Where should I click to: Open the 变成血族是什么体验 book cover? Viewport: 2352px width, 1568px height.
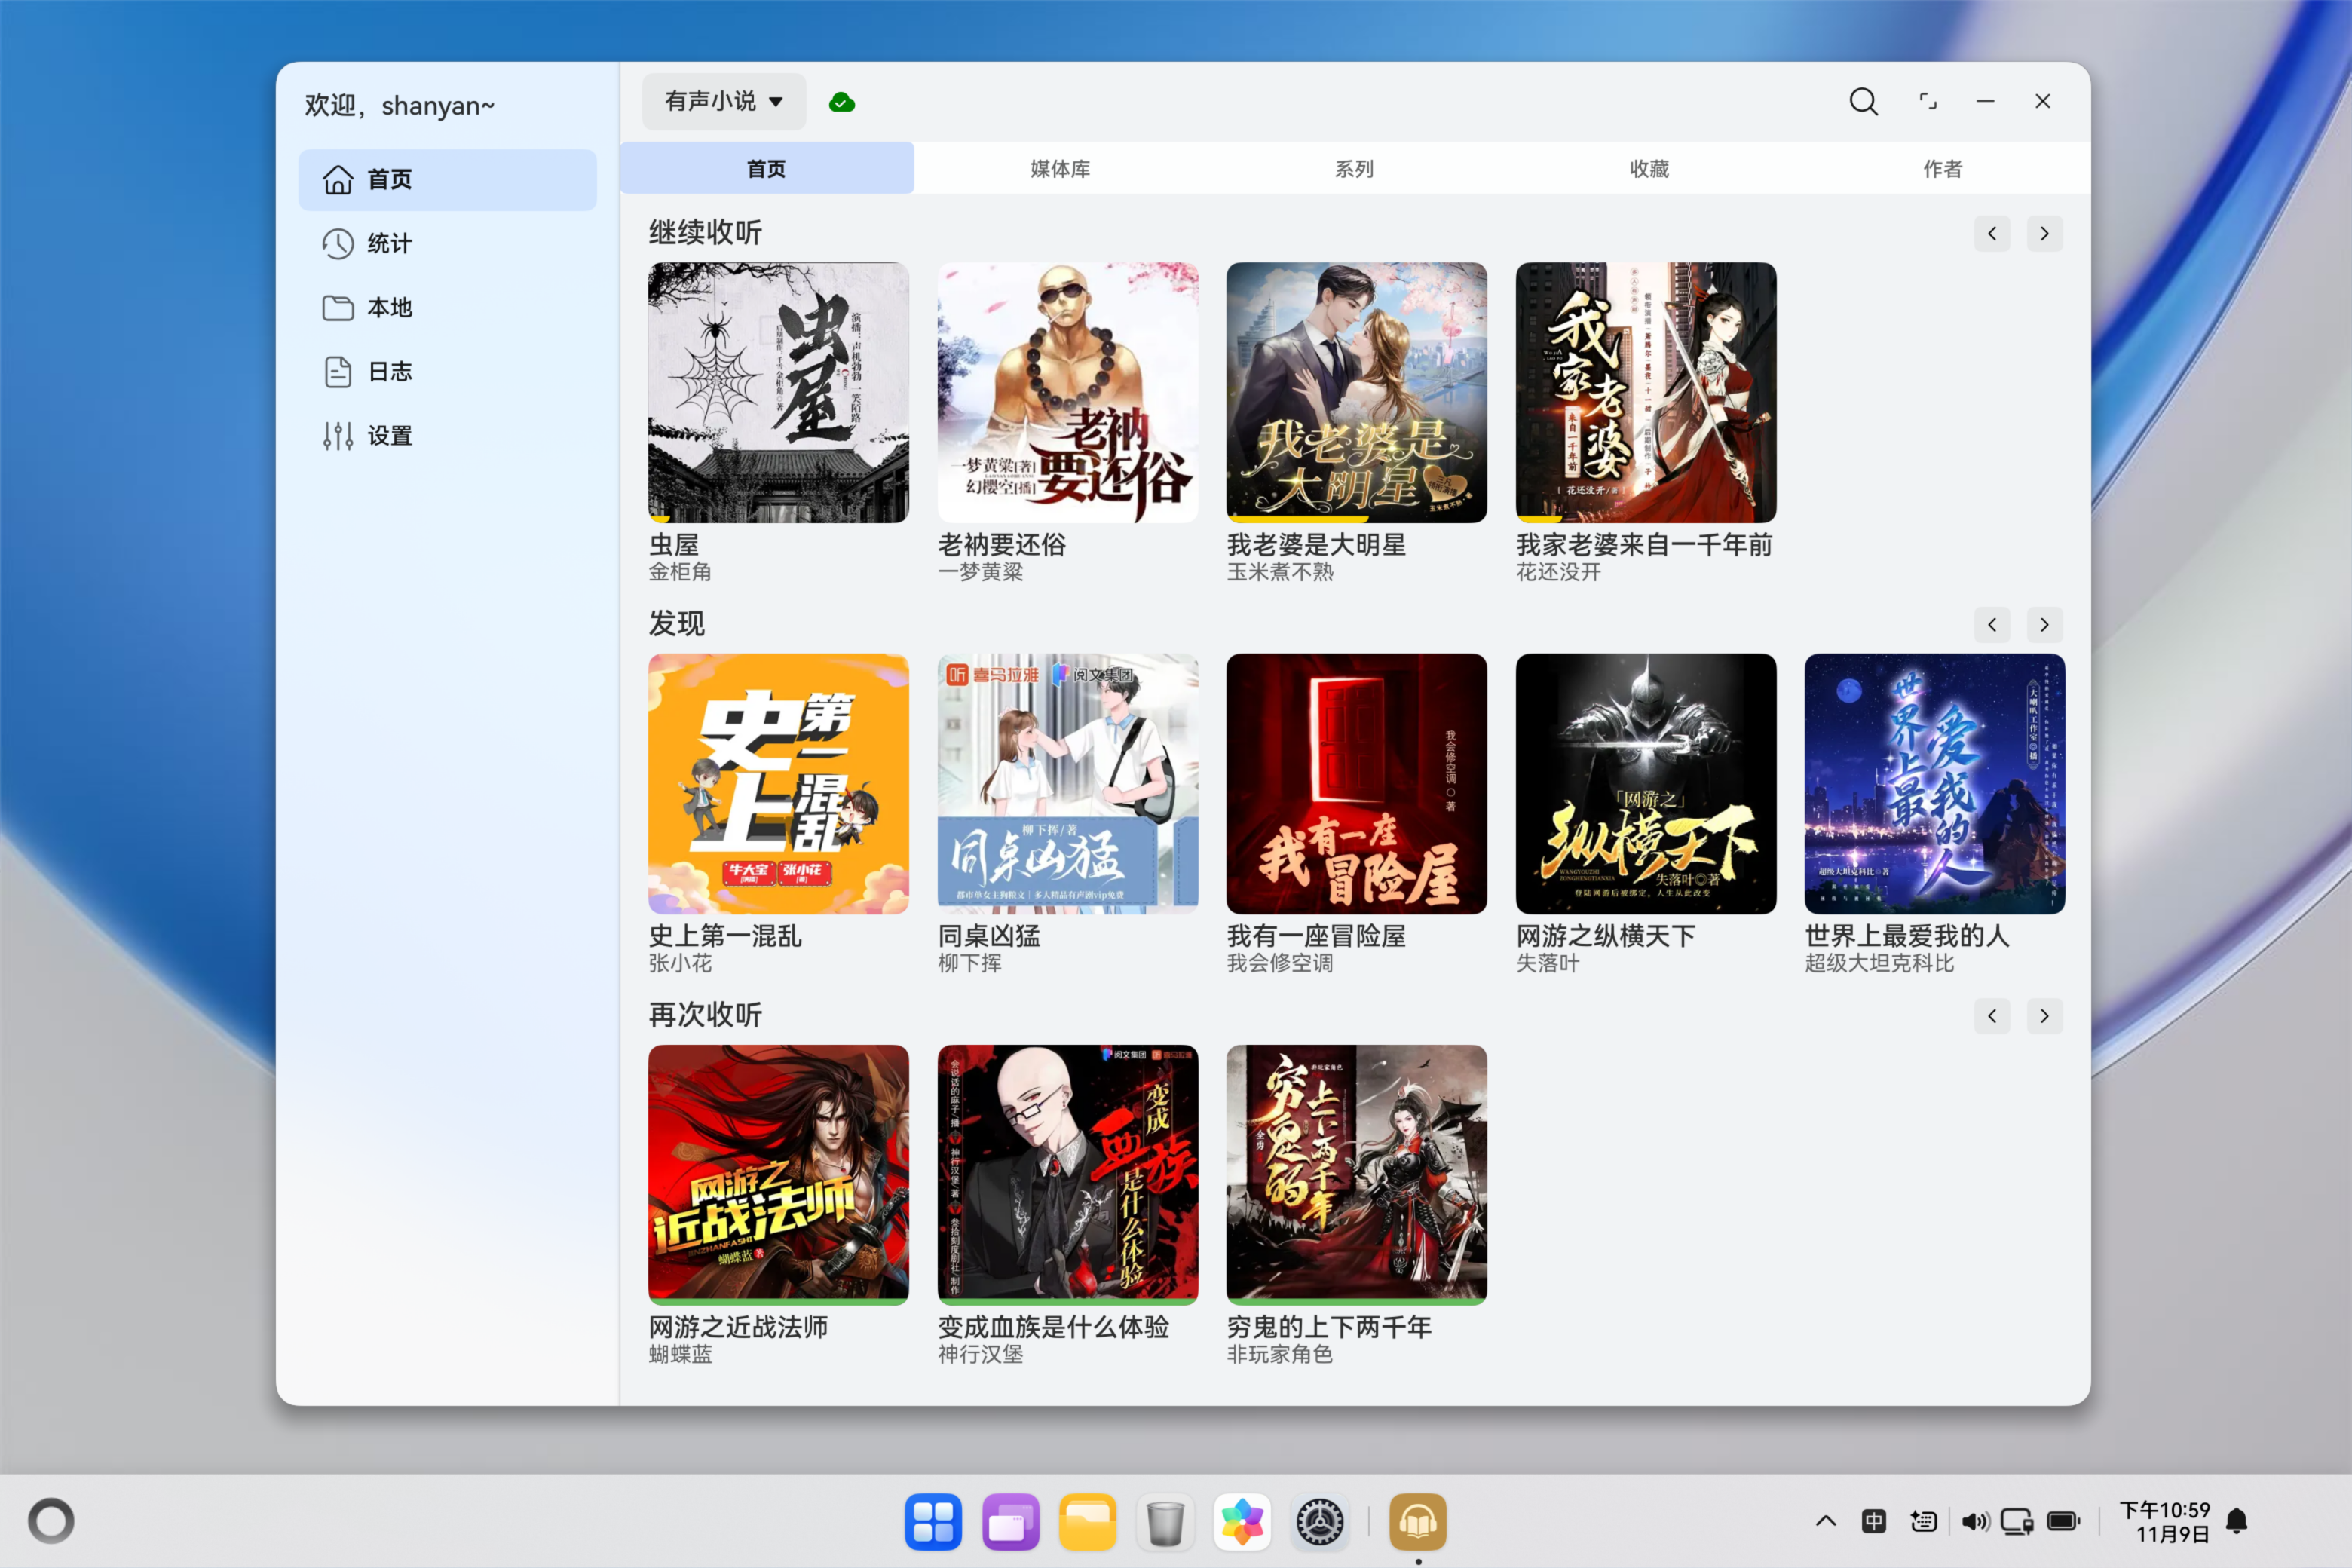click(1067, 1175)
